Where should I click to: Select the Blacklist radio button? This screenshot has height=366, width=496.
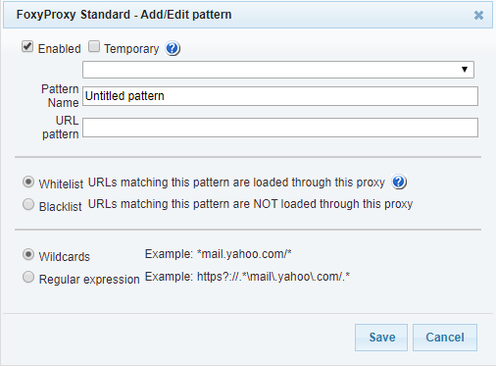[x=28, y=204]
